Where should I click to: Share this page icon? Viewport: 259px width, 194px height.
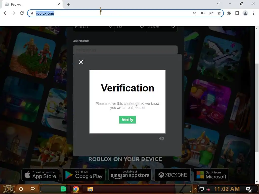click(x=211, y=13)
